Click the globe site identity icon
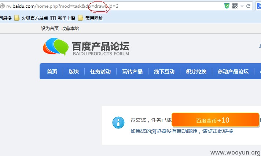 (x=2, y=6)
